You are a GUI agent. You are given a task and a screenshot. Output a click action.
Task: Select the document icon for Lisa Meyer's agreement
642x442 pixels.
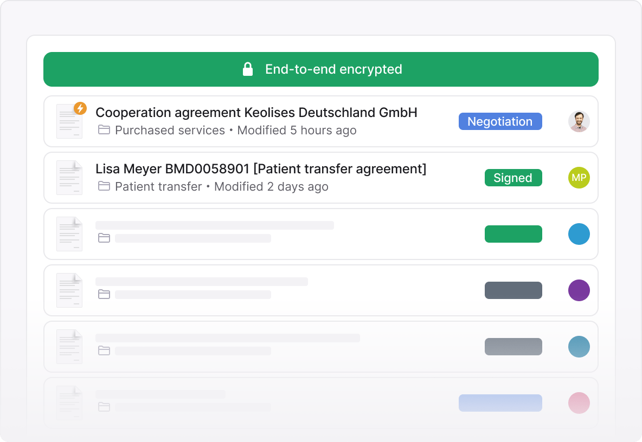(69, 177)
